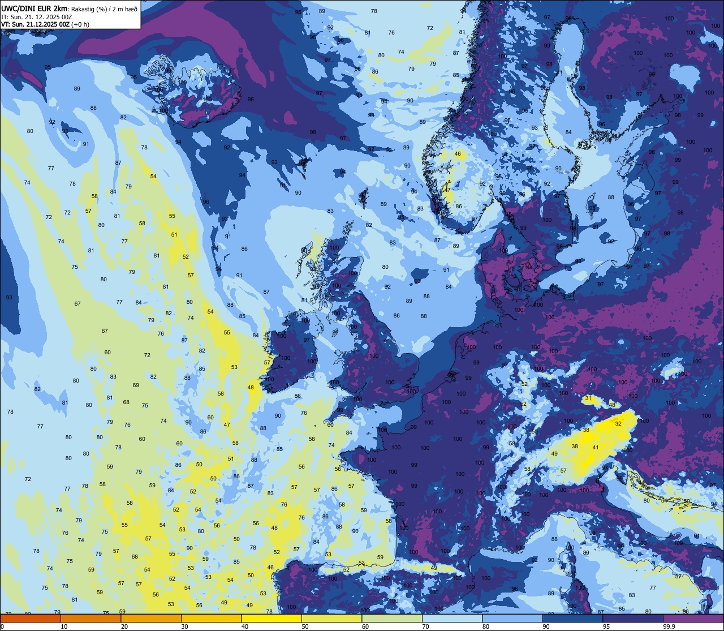
Task: Click the 70–80 pale blue legend swatch
Action: tap(452, 618)
